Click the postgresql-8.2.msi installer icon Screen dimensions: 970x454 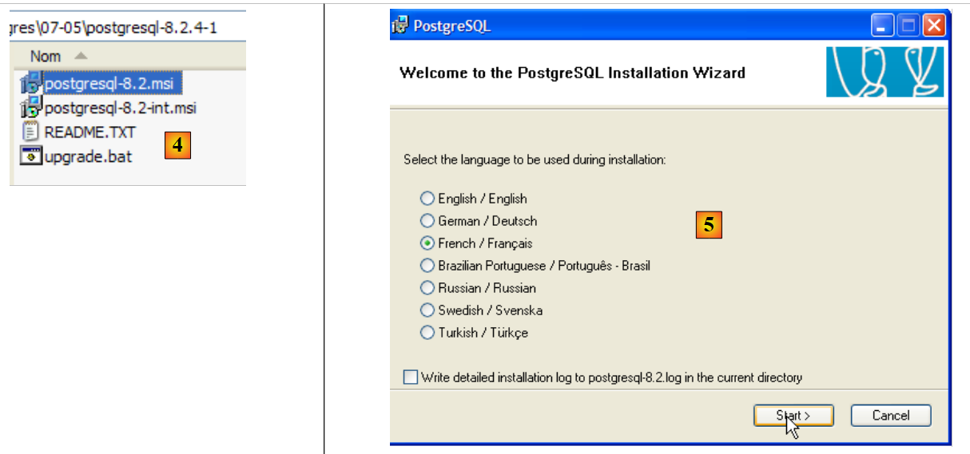click(x=31, y=83)
